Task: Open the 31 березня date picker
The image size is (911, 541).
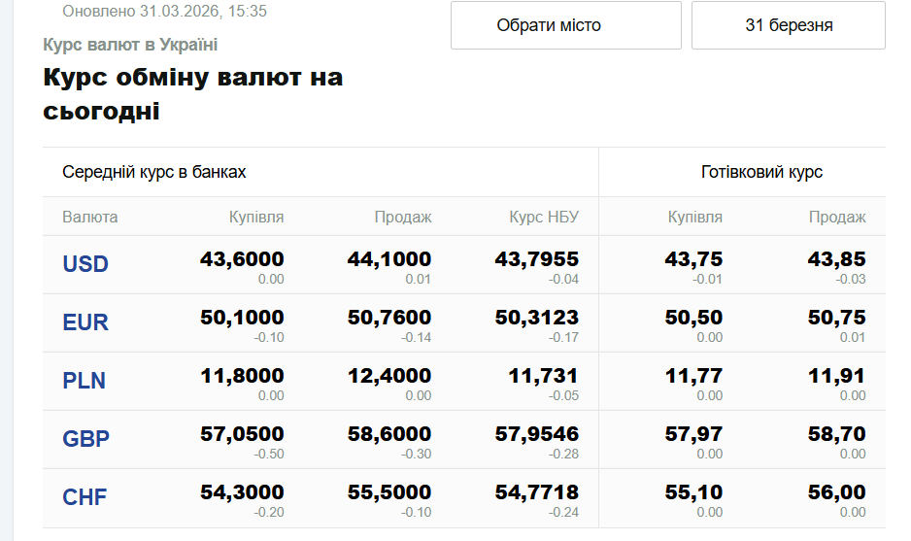Action: pos(788,25)
